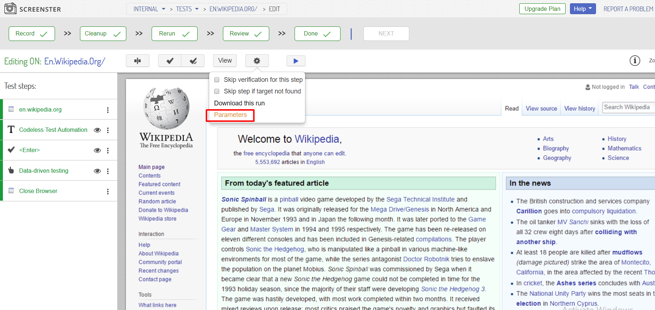Click the Done step button
The width and height of the screenshot is (655, 310).
(317, 34)
